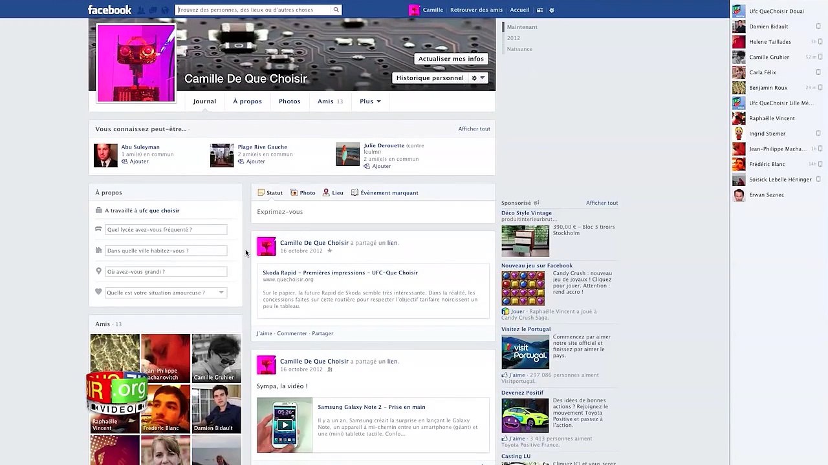Image resolution: width=828 pixels, height=465 pixels.
Task: Click the work briefcase icon in À propos
Action: [x=99, y=211]
